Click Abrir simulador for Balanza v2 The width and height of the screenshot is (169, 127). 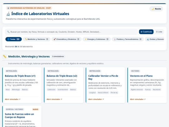point(54,99)
